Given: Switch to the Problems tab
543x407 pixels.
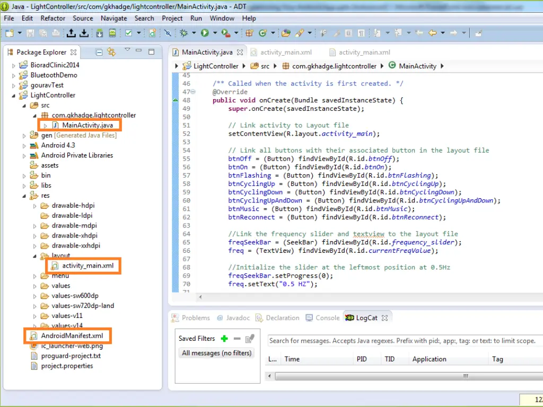Looking at the screenshot, I should [191, 318].
